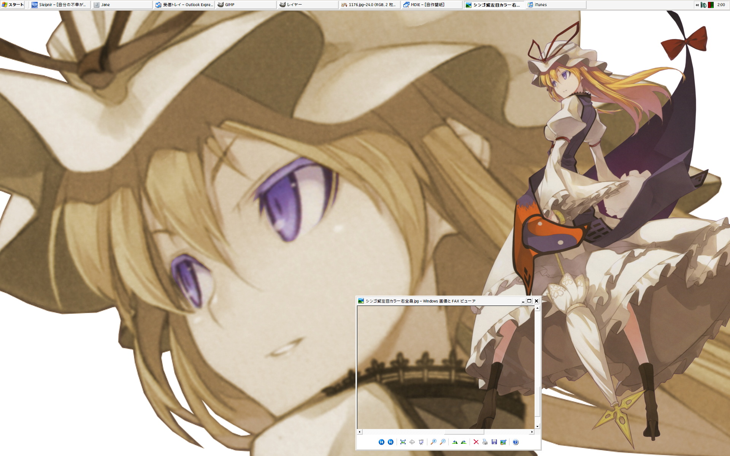Click the viewer's vertical scrollbar thumb
The width and height of the screenshot is (730, 456).
tap(537, 401)
